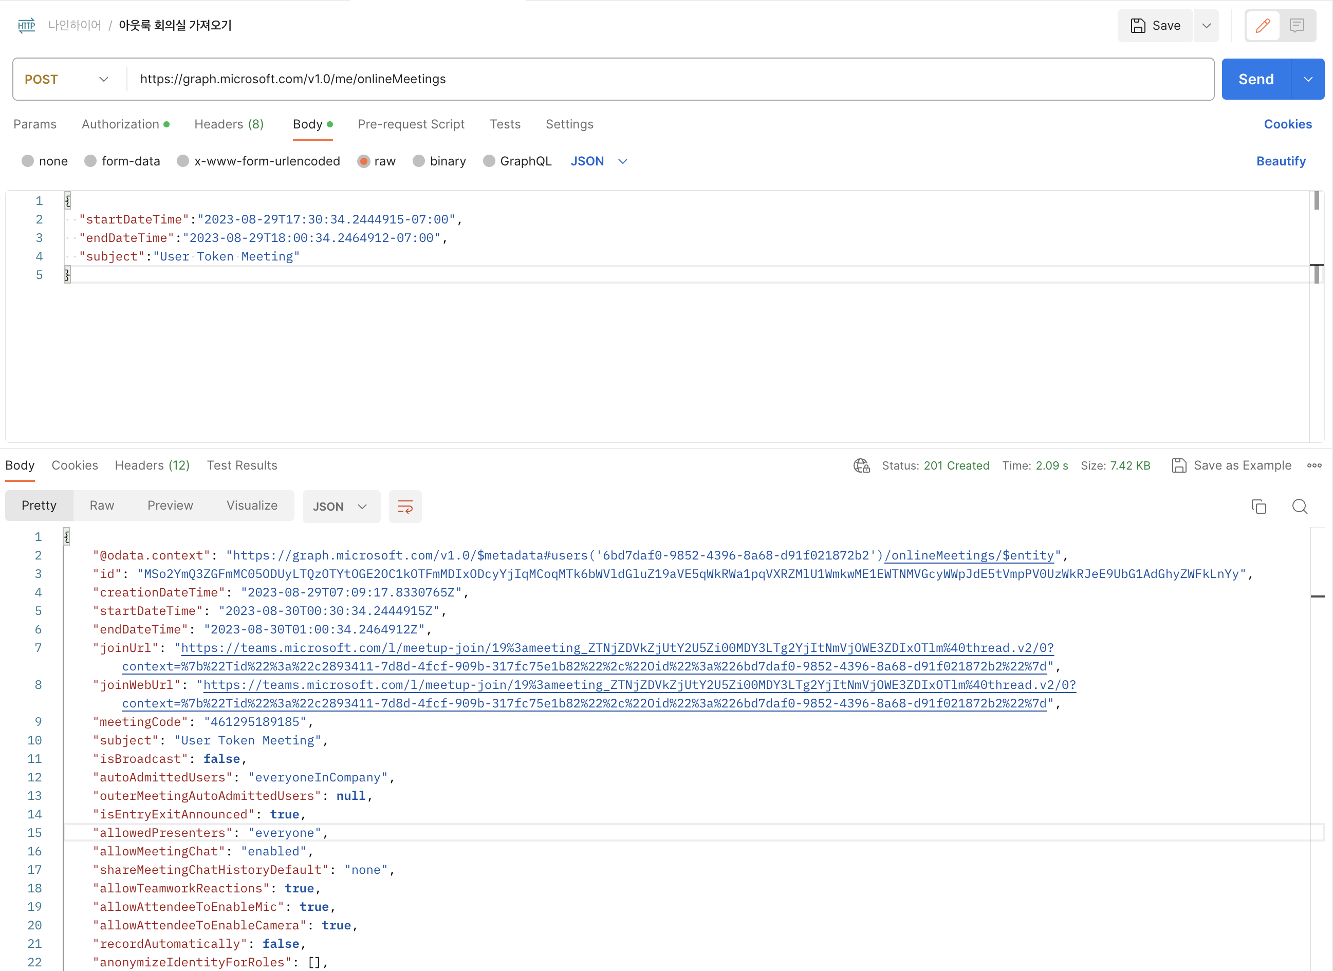Image resolution: width=1333 pixels, height=971 pixels.
Task: Open the response more options ellipsis
Action: [x=1314, y=465]
